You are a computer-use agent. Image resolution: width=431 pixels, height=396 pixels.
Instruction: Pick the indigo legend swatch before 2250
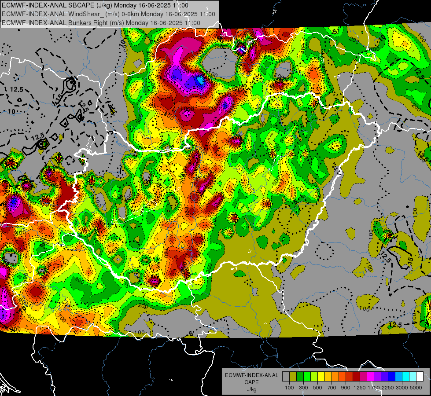(x=384, y=377)
